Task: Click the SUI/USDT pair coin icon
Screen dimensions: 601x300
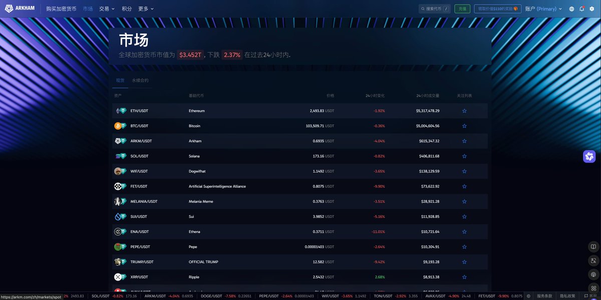Action: coord(120,217)
